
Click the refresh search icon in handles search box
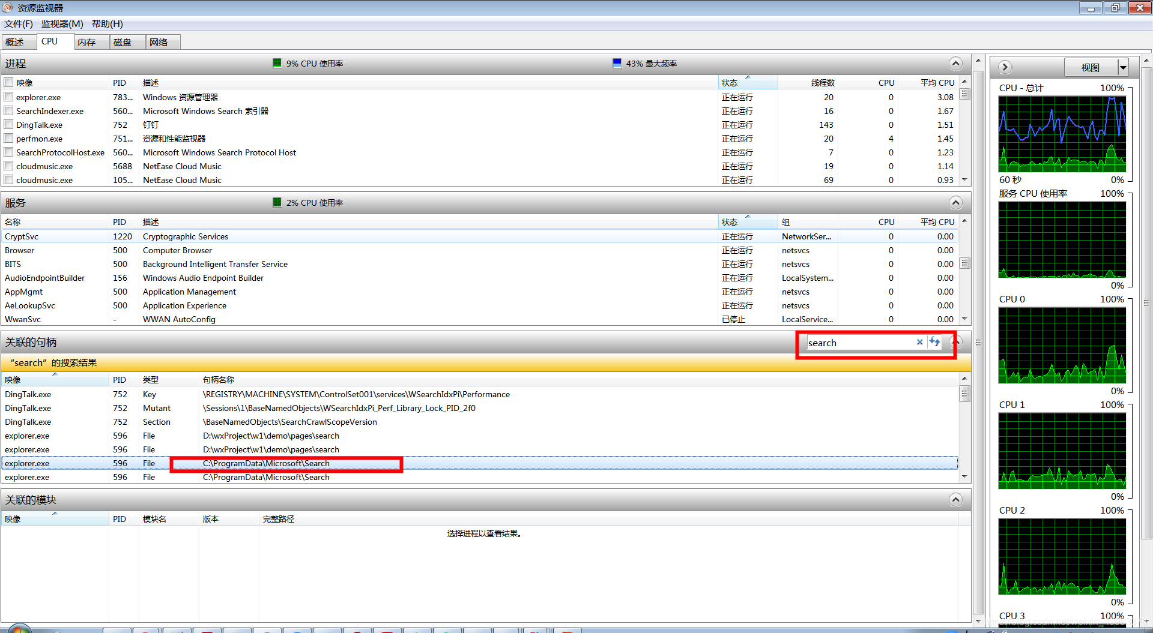coord(935,342)
